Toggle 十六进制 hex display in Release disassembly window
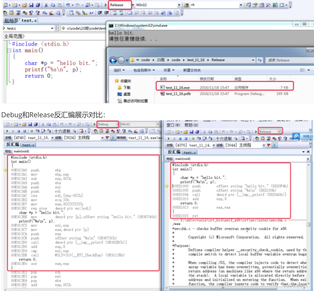Screen dimensions: 314x291 [224, 138]
